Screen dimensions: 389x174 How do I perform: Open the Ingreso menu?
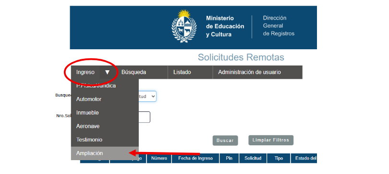[85, 72]
